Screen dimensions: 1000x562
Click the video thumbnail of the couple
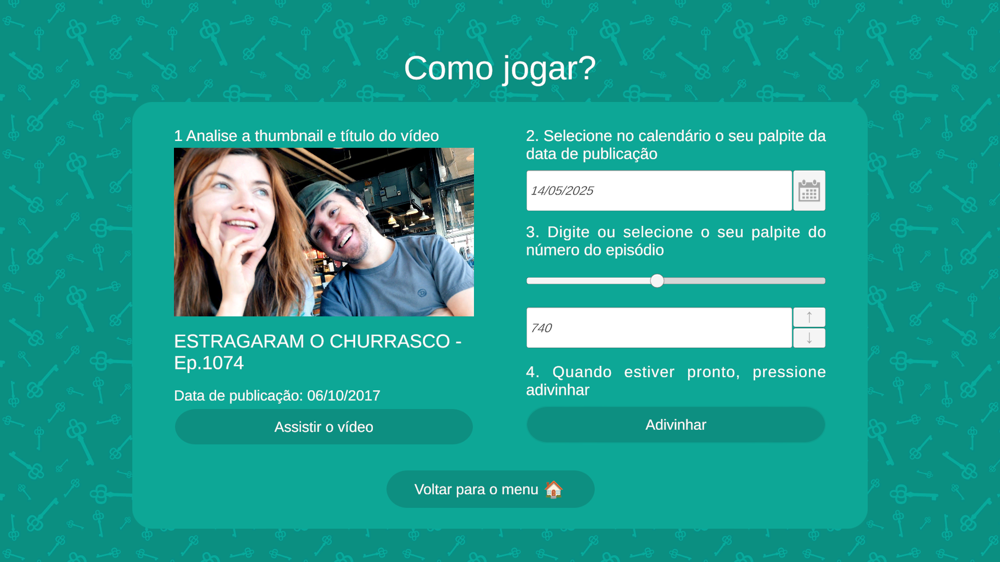(x=323, y=232)
